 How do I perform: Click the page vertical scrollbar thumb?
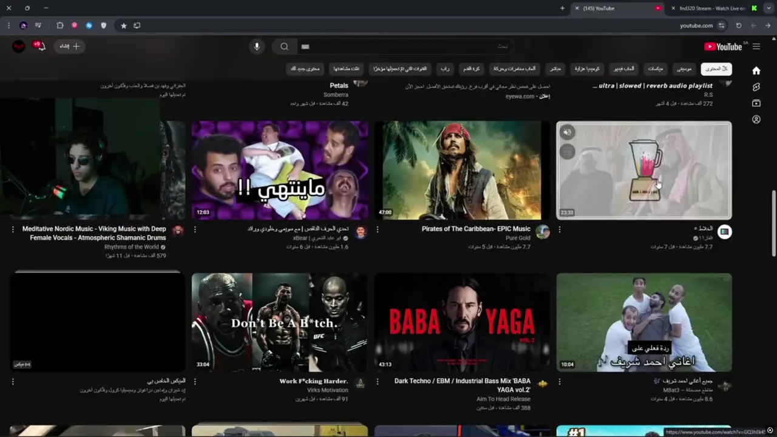[773, 223]
